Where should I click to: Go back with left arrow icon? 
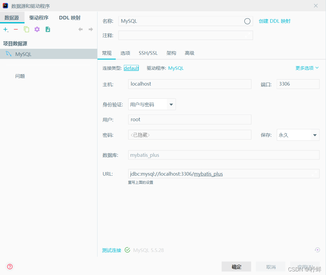(80, 29)
